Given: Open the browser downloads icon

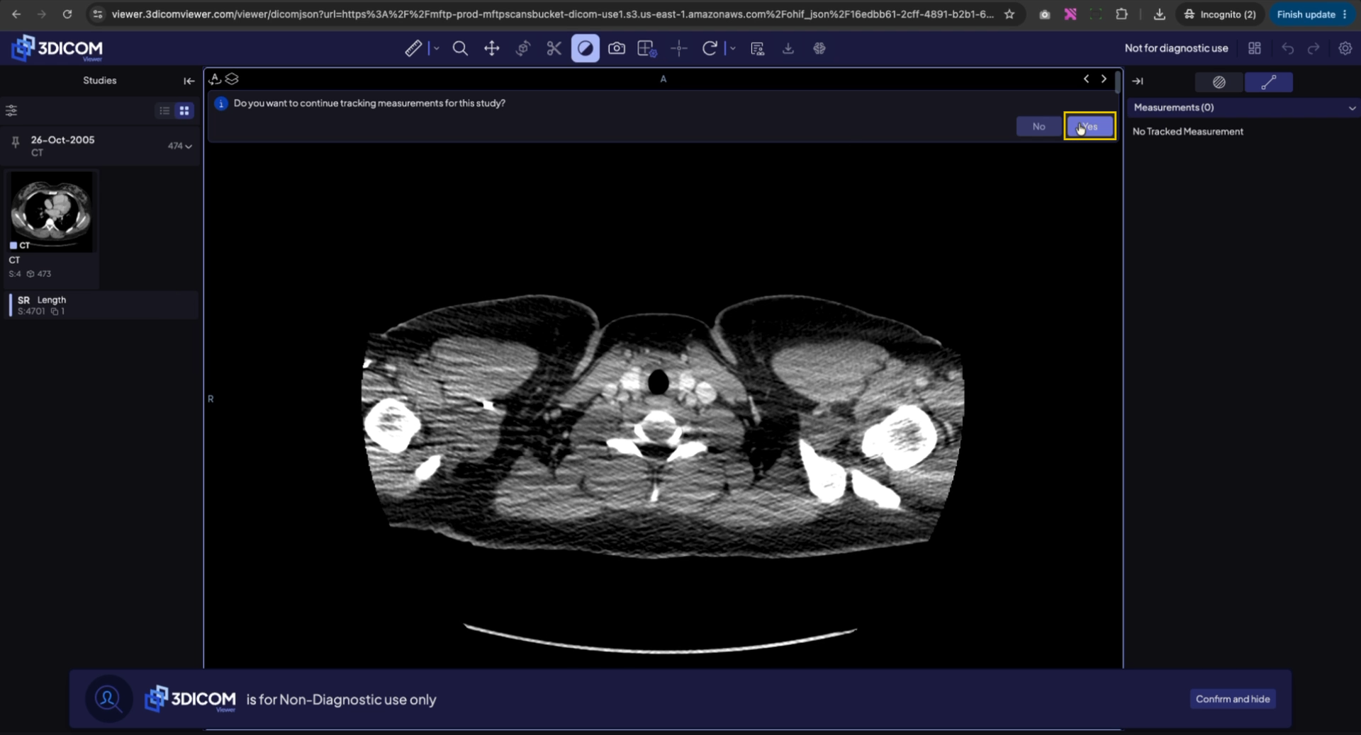Looking at the screenshot, I should (1159, 14).
